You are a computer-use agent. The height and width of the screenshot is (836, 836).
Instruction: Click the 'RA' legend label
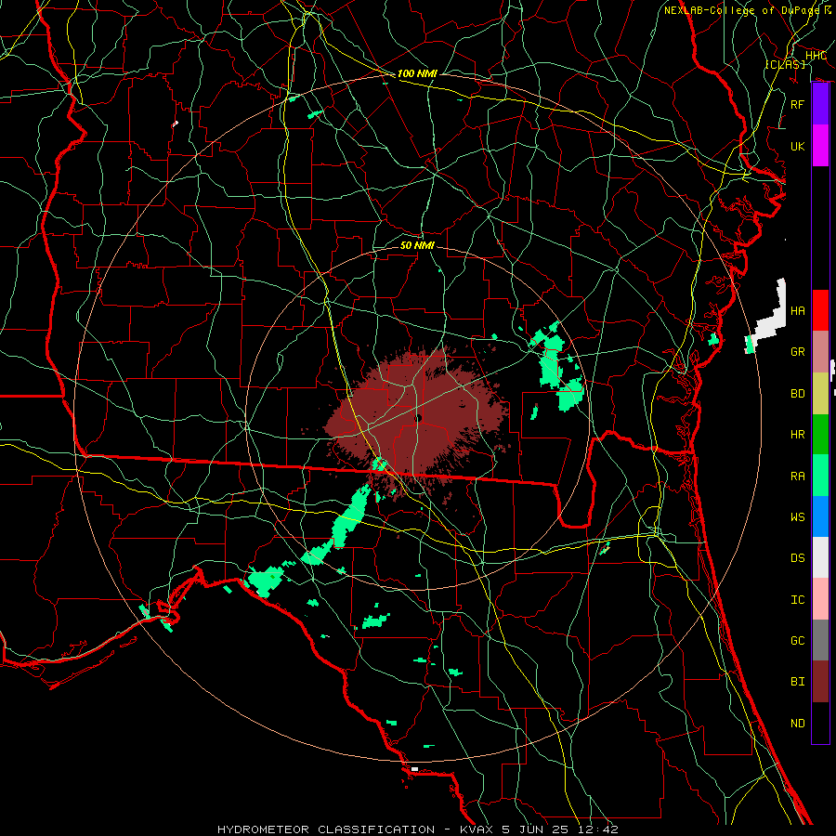tap(797, 477)
